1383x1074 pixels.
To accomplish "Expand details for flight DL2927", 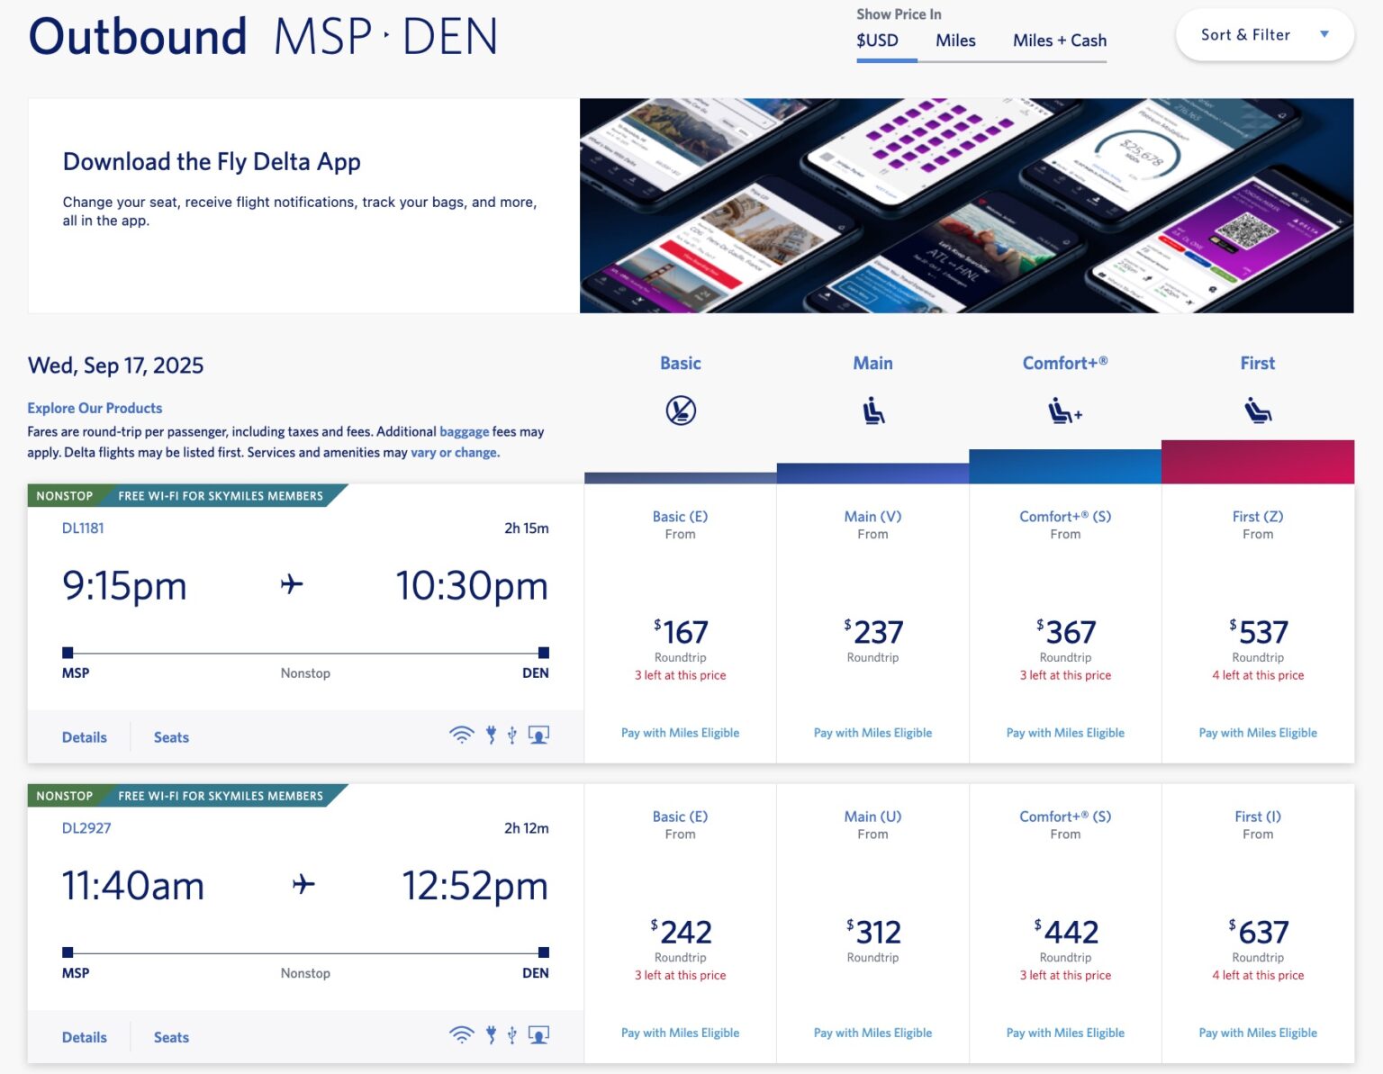I will (84, 1036).
